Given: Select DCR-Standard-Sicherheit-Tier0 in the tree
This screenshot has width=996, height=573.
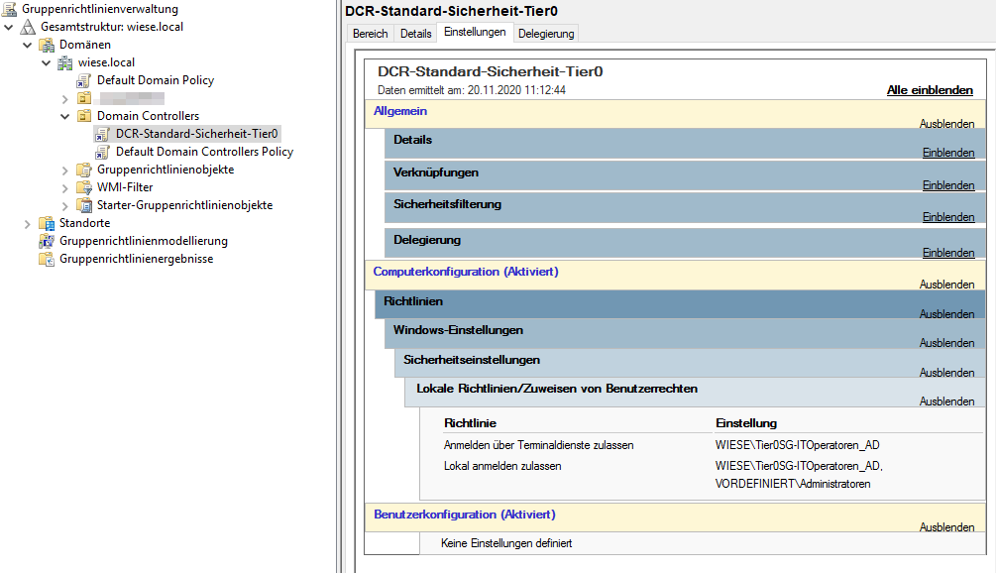Looking at the screenshot, I should pos(197,134).
